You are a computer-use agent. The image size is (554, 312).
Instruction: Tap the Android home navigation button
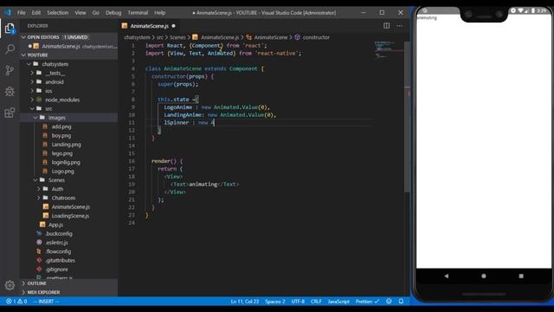tap(484, 276)
